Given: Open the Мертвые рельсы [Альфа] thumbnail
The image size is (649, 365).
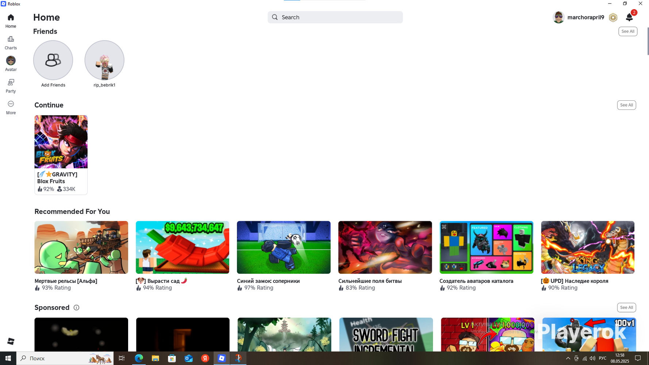Looking at the screenshot, I should pos(81,247).
